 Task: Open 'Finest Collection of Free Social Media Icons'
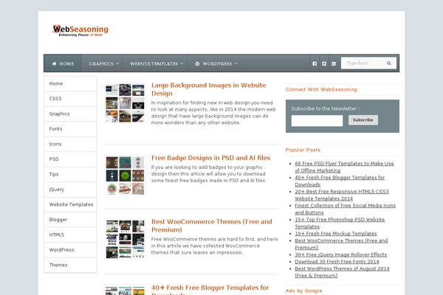(345, 209)
